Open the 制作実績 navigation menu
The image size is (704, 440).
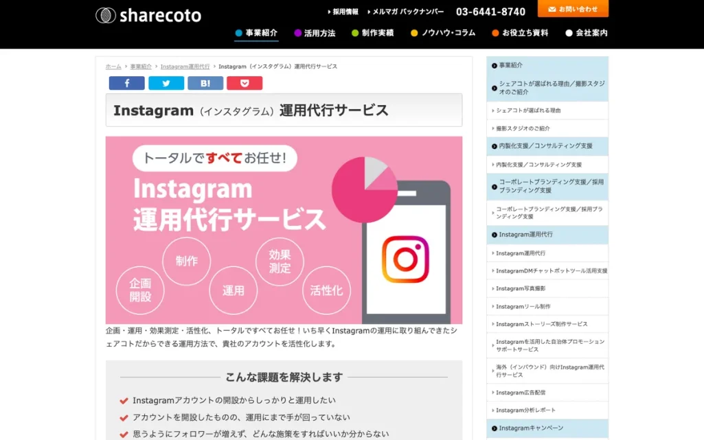[x=373, y=33]
